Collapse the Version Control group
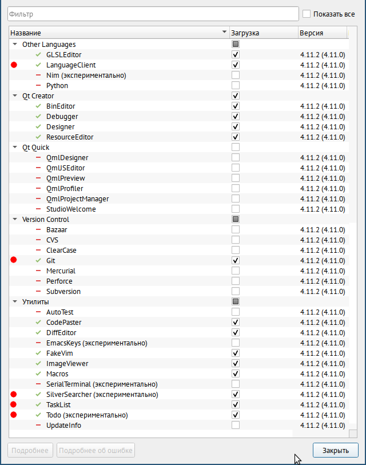 coord(15,219)
